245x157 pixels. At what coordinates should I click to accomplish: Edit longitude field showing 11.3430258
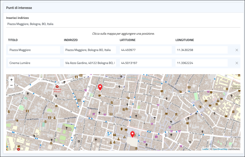tap(201, 50)
